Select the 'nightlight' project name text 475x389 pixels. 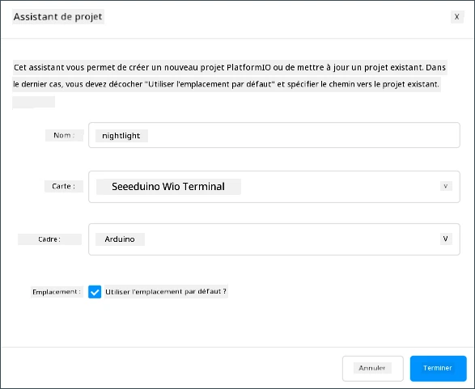[x=121, y=136]
